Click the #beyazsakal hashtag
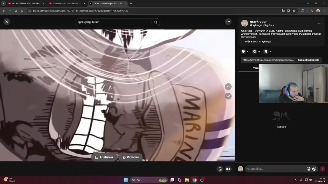 click(278, 34)
